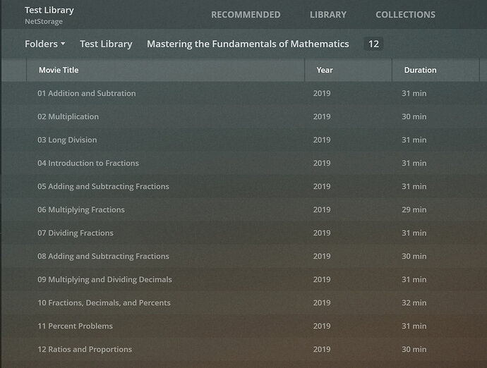This screenshot has width=487, height=368.
Task: Open 05 Adding and Subtracting Fractions
Action: 103,187
